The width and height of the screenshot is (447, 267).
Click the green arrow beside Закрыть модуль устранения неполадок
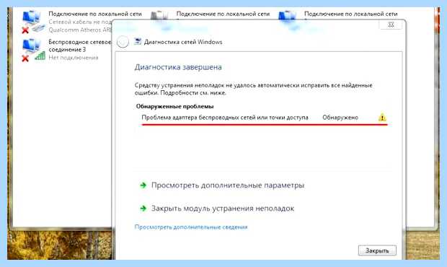tap(143, 209)
